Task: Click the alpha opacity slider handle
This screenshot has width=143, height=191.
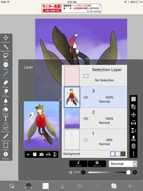Action: tap(128, 172)
